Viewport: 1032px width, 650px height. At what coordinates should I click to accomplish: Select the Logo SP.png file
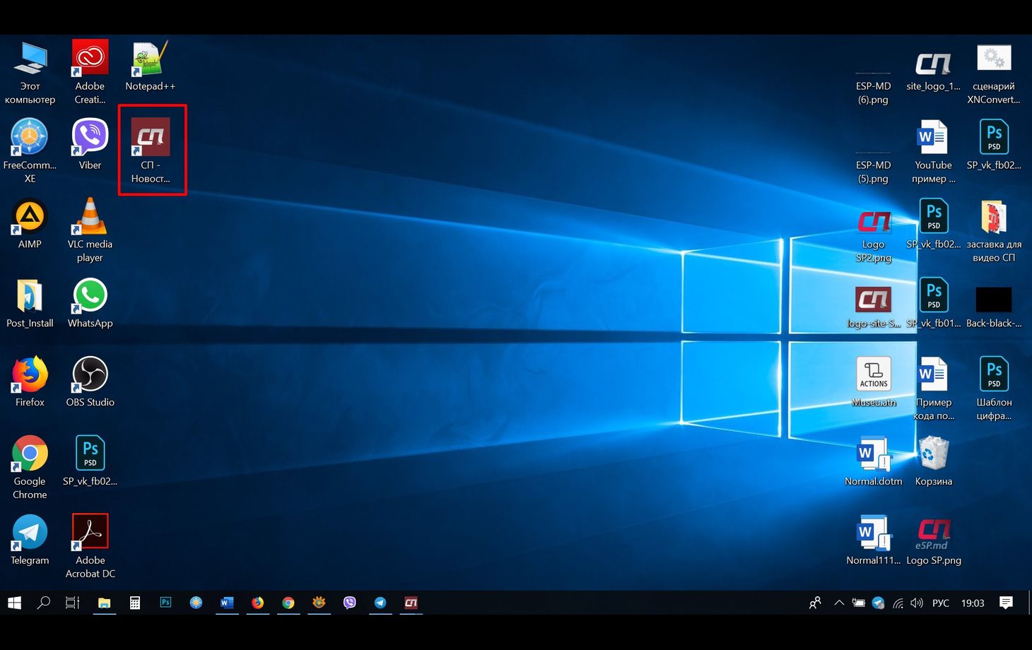coord(933,541)
